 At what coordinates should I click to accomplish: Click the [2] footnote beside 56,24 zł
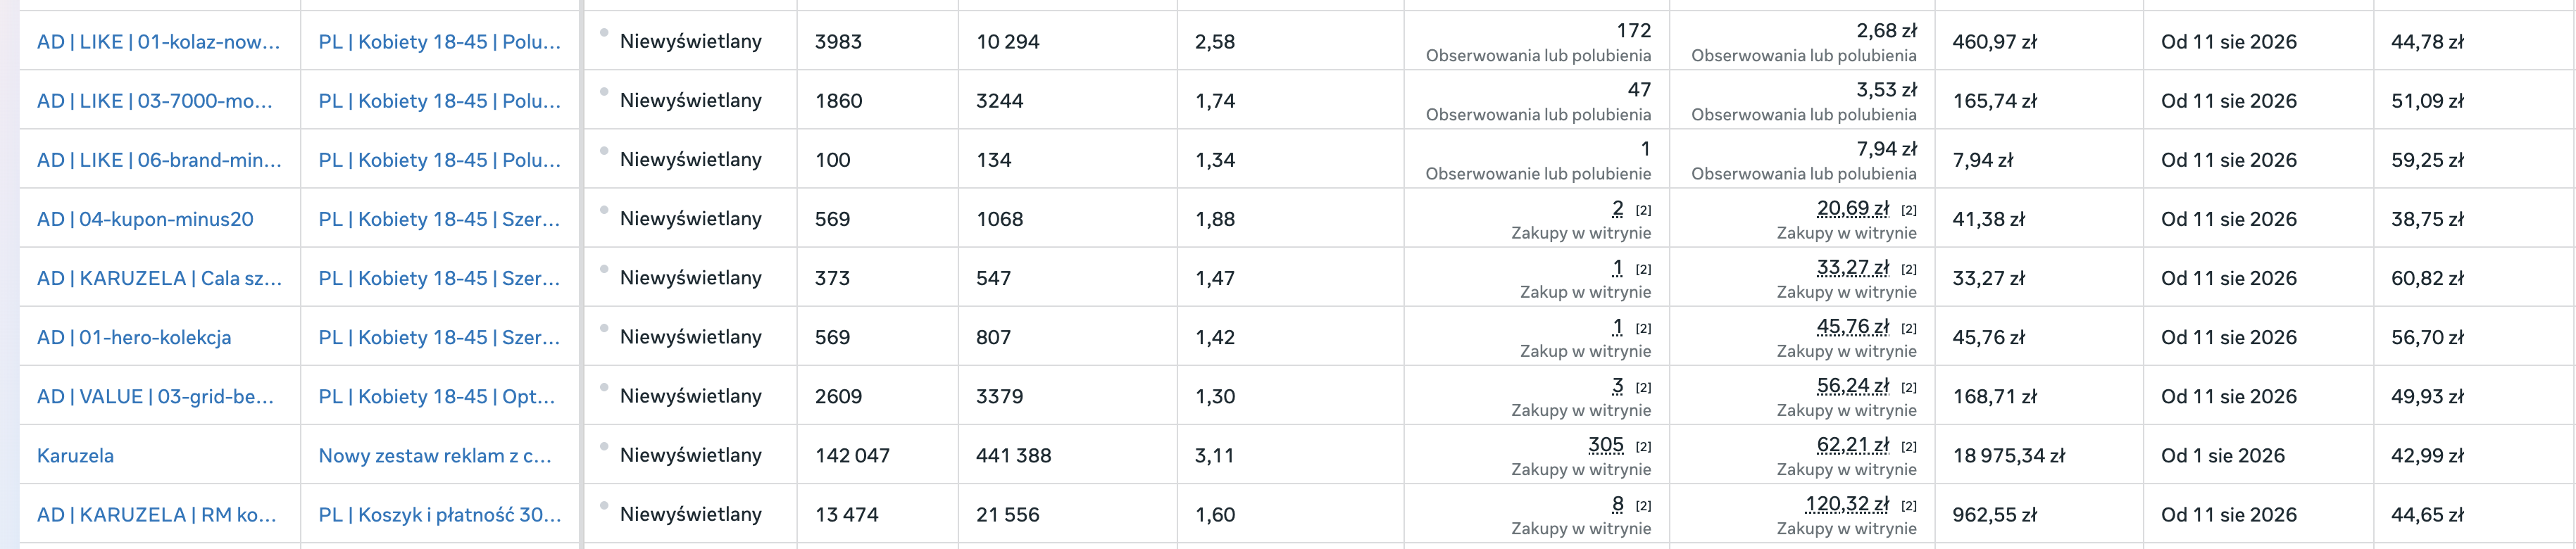point(1909,388)
